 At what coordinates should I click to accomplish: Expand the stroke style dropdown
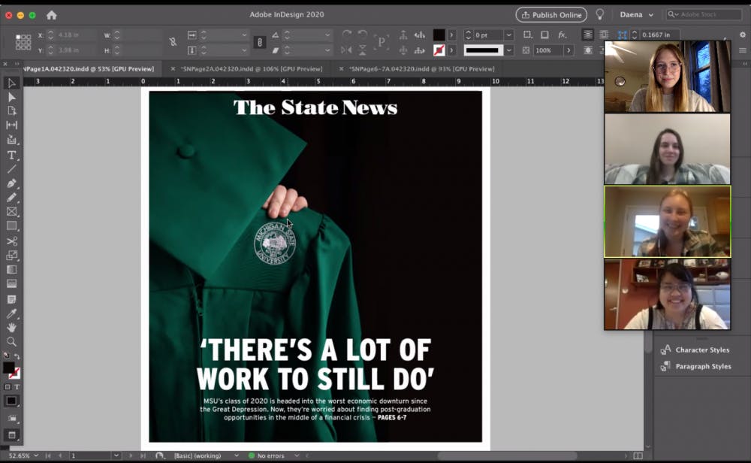tap(508, 50)
